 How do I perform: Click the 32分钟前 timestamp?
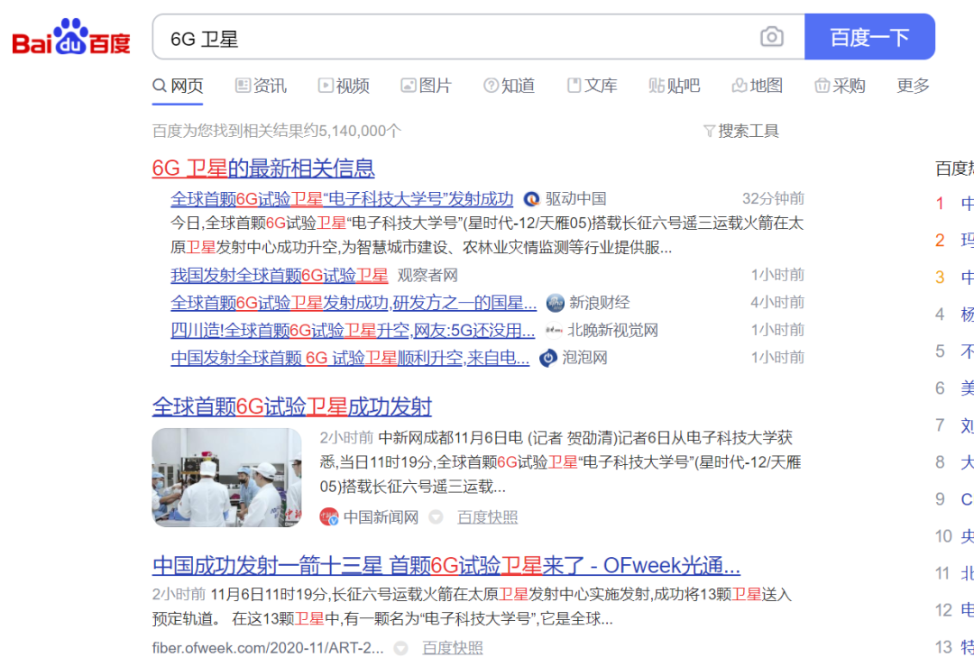(x=774, y=198)
